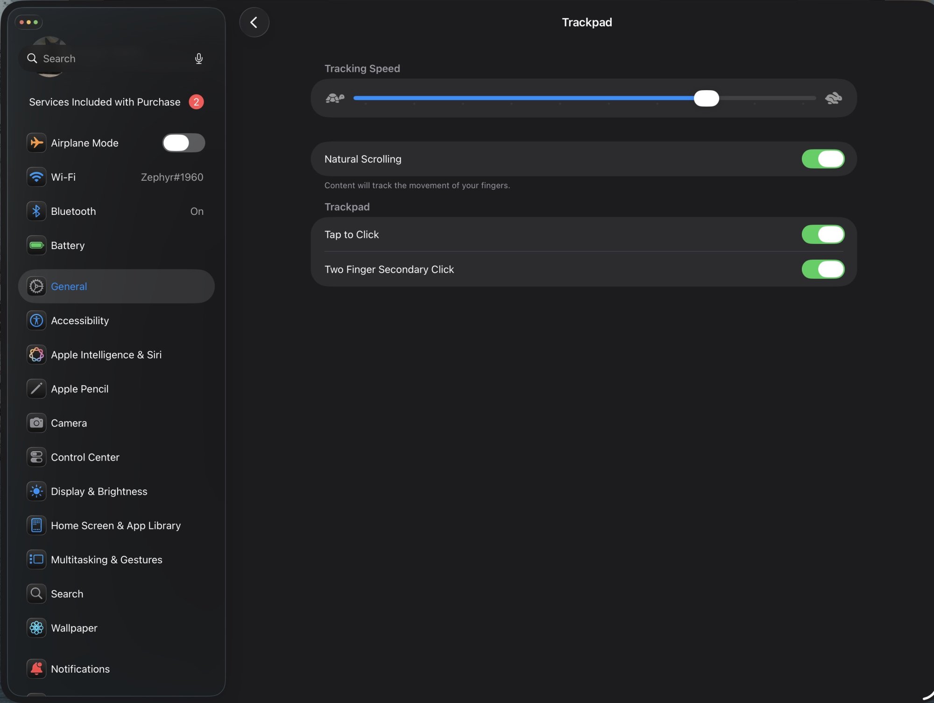Click the Tracking Speed slider handle
The height and width of the screenshot is (703, 934).
coord(706,98)
